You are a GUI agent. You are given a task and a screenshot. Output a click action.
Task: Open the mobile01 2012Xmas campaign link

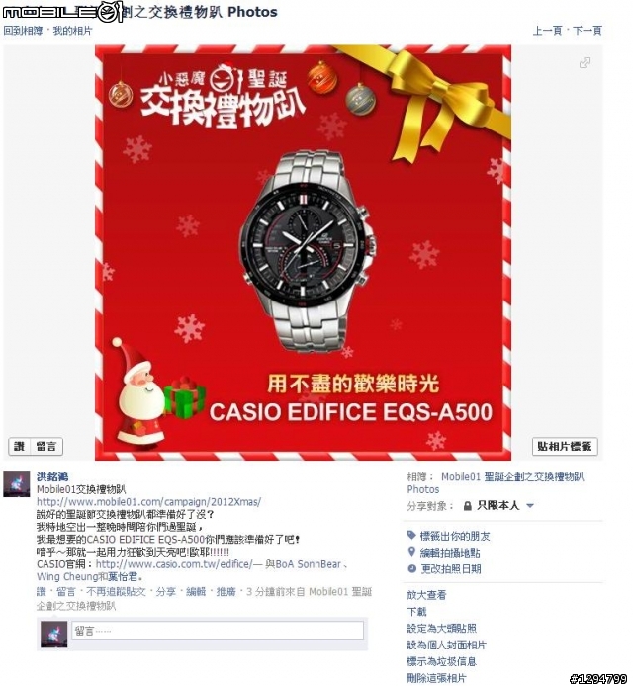click(148, 502)
